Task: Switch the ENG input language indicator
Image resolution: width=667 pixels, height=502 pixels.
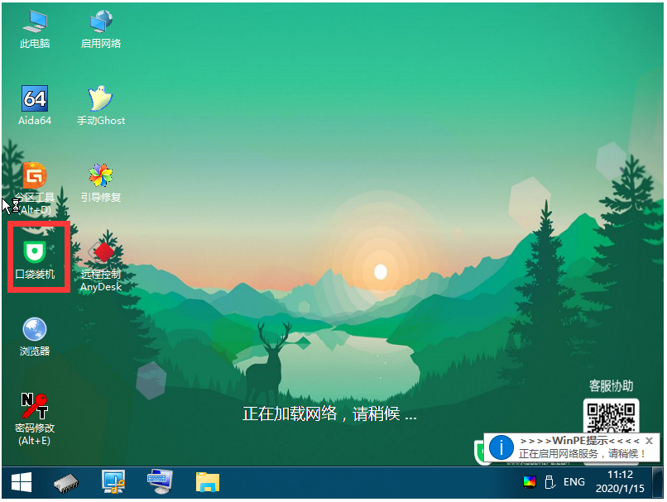Action: tap(574, 482)
